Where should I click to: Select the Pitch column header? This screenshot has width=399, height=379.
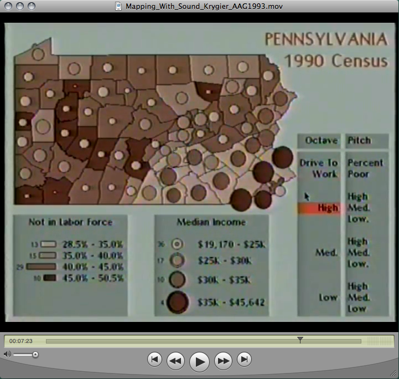359,141
